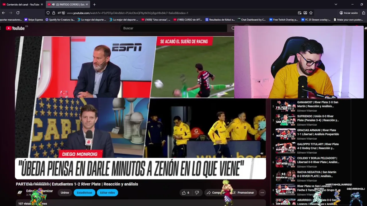Click the picture-in-picture icon in address bar

click(299, 13)
